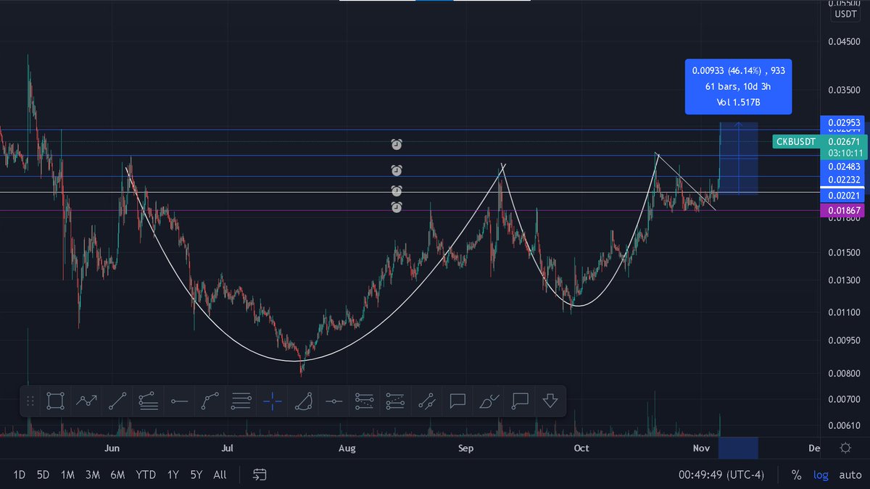Click the 0.02671 current price label
870x489 pixels.
point(844,141)
